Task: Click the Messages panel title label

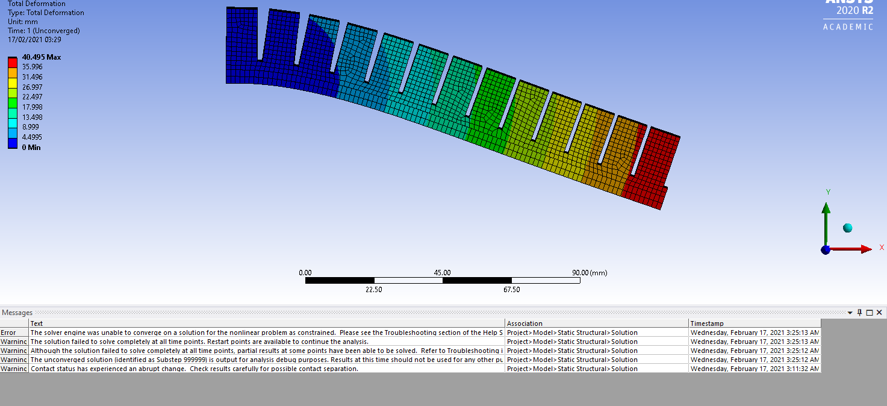Action: tap(17, 313)
